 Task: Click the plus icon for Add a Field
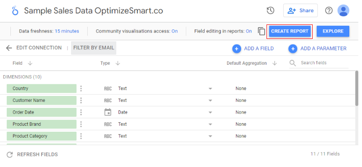[237, 48]
